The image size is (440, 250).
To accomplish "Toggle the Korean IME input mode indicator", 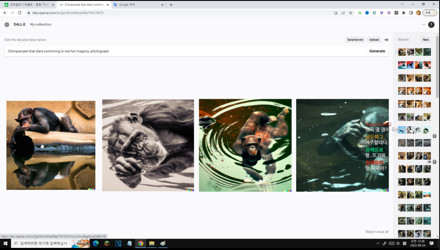I will click(x=404, y=244).
